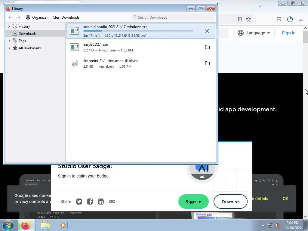Click network tray icon
The width and height of the screenshot is (308, 231).
coord(270,225)
